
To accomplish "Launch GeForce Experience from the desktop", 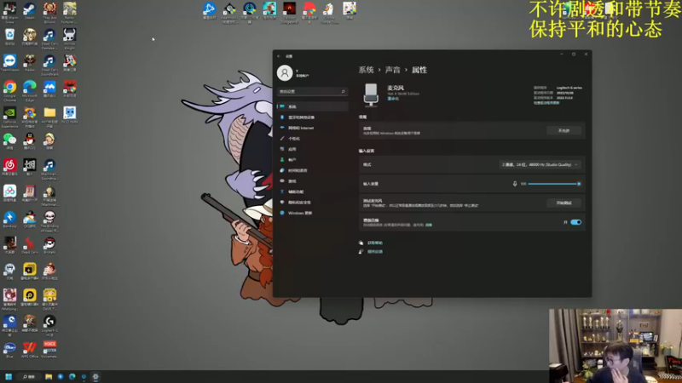I will tap(9, 117).
